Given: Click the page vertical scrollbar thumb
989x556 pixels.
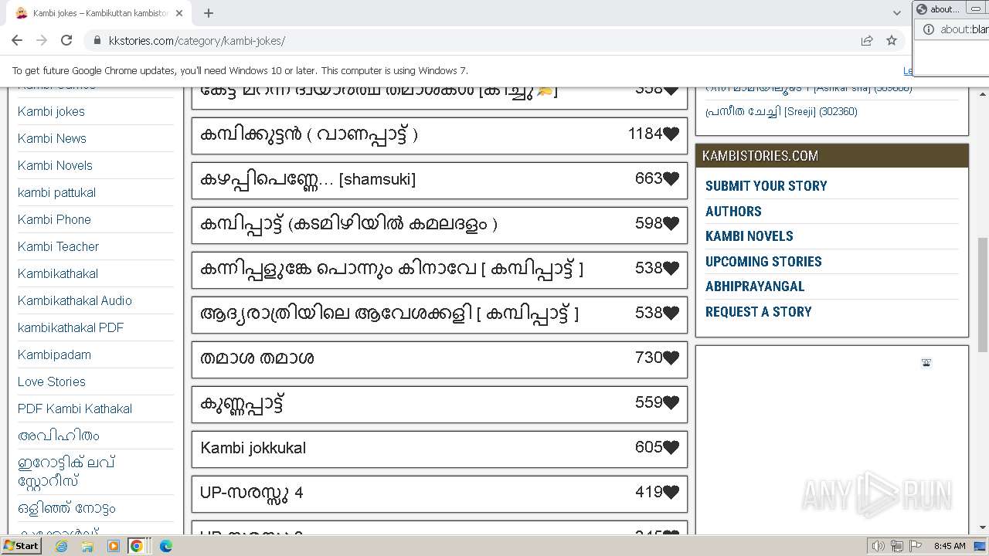Looking at the screenshot, I should tap(983, 293).
